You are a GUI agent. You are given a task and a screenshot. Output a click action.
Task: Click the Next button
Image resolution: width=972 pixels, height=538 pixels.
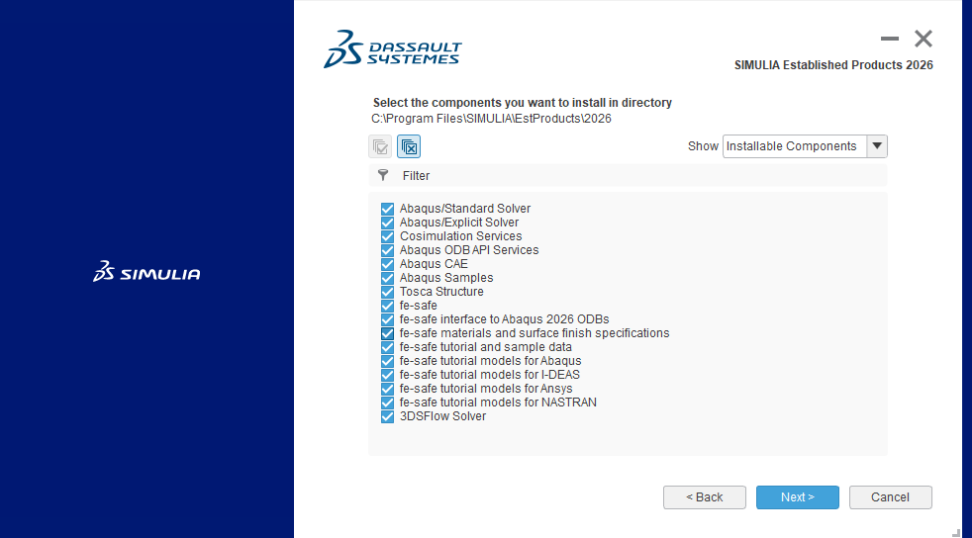(797, 497)
